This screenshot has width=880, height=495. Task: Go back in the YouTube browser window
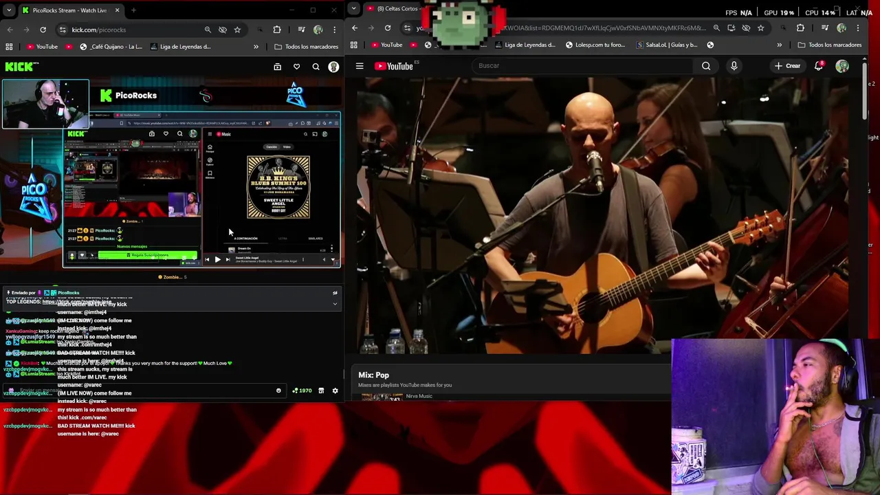coord(354,28)
